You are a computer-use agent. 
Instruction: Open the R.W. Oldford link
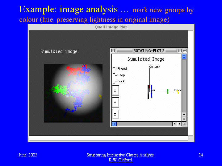coord(121,160)
